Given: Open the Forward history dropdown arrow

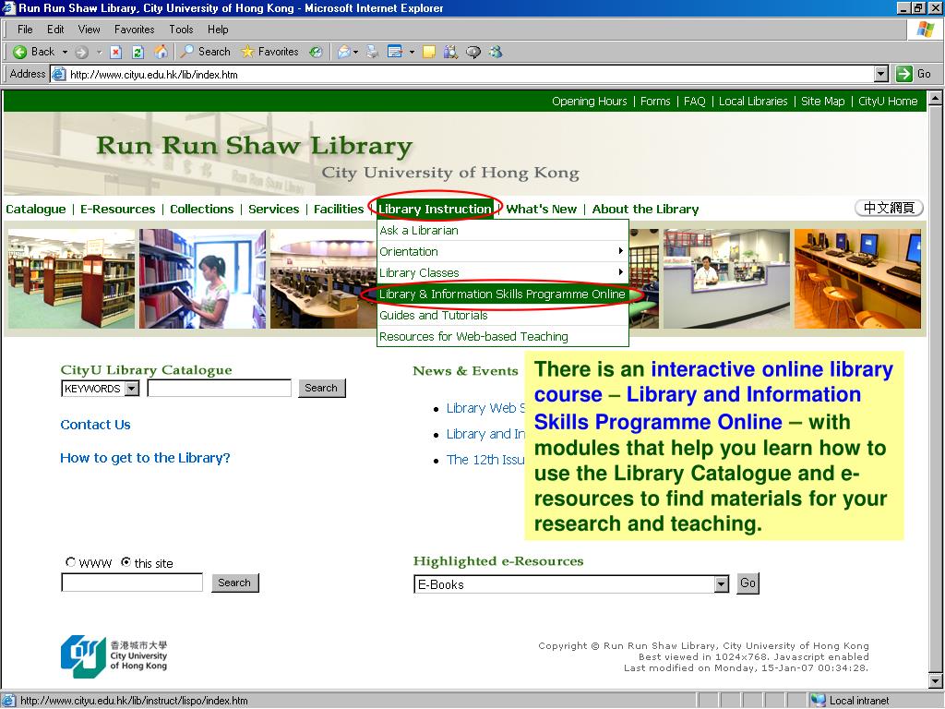Looking at the screenshot, I should pyautogui.click(x=100, y=52).
